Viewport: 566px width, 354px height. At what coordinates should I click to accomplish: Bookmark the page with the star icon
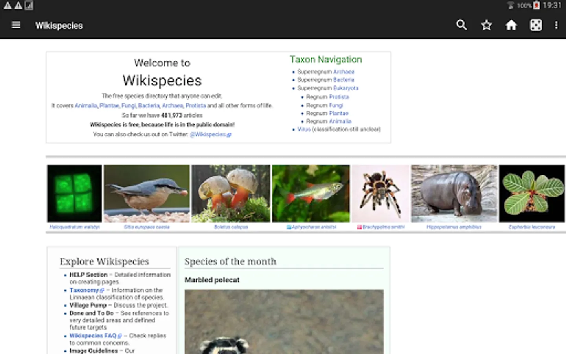pos(487,25)
